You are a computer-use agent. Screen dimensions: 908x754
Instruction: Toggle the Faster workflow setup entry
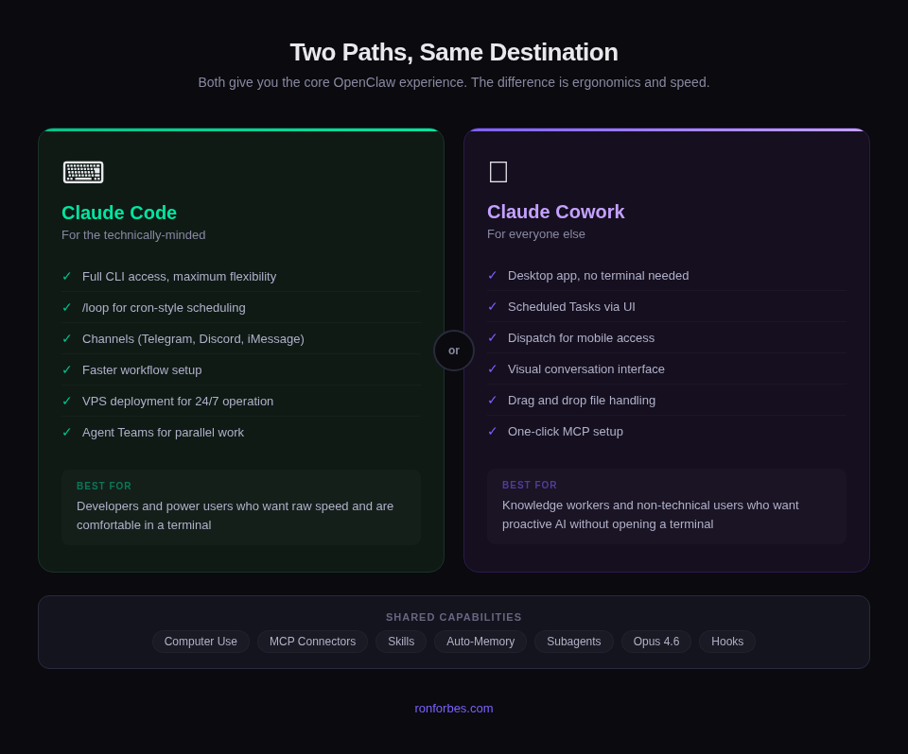(142, 369)
